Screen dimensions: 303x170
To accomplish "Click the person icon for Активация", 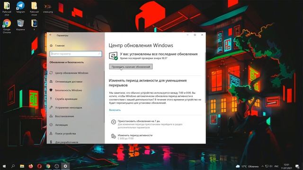I will [51, 125].
